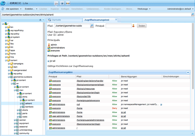Viewport: 195px width, 136px height.
Task: Click the user picker icon beside Prinzipal
Action: (x=133, y=26)
